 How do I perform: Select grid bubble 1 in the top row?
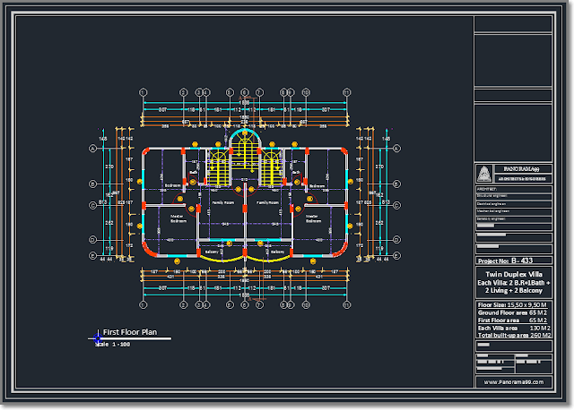[x=143, y=92]
